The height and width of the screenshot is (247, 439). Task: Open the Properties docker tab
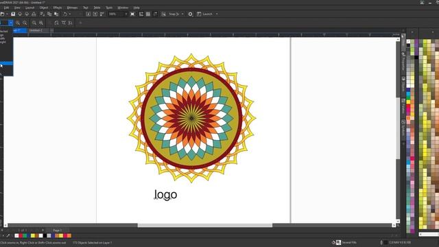coord(403,62)
